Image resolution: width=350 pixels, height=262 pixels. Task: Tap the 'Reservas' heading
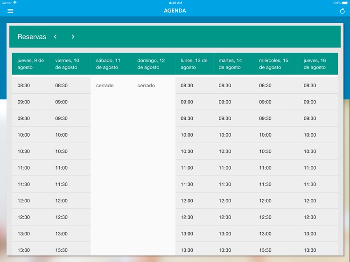[x=32, y=36]
